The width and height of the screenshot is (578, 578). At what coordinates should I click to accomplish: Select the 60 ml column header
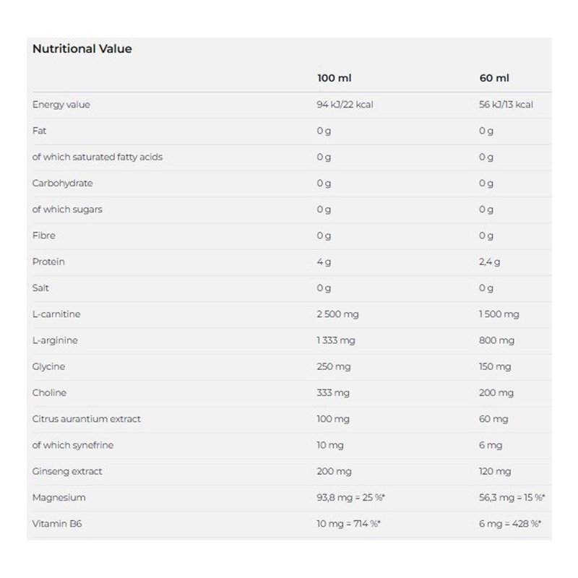494,78
